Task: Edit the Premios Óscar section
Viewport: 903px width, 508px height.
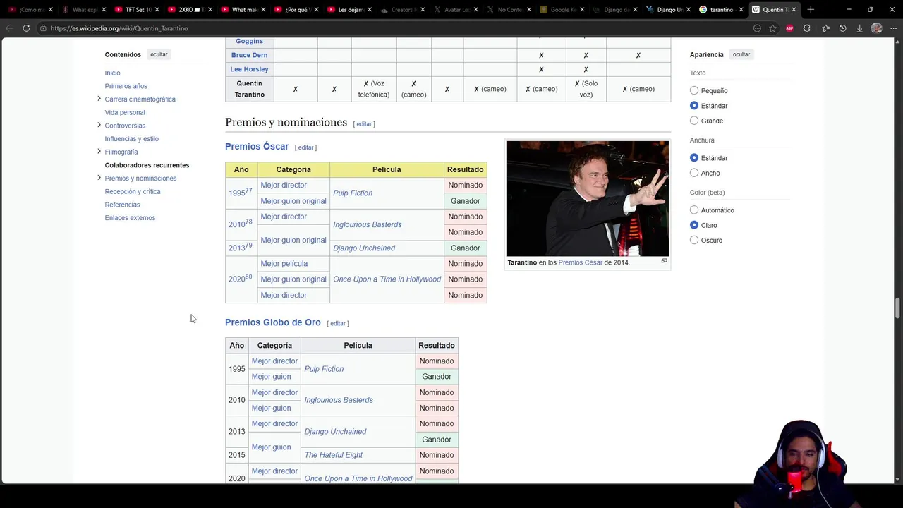Action: [x=305, y=147]
